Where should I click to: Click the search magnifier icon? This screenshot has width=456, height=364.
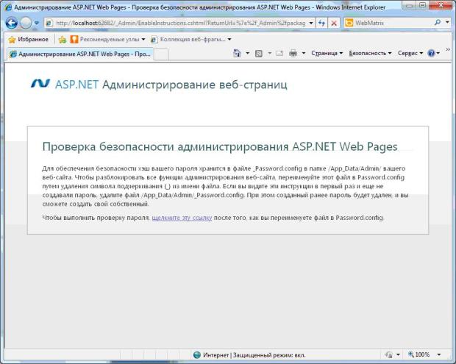pyautogui.click(x=437, y=22)
